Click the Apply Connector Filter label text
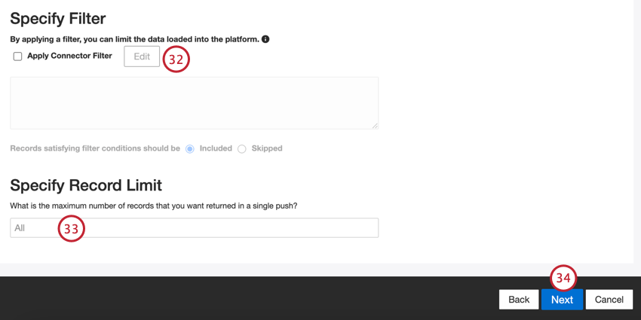This screenshot has height=320, width=641. tap(69, 56)
